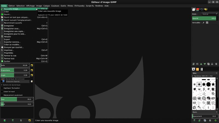Click the Pressure Opacity dynamics field
The height and width of the screenshot is (123, 219).
tap(18, 81)
